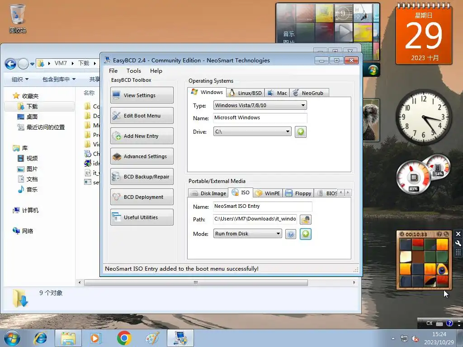Click the Recycle Bin desktop icon
Screen dimensions: 463x347
(x=18, y=18)
